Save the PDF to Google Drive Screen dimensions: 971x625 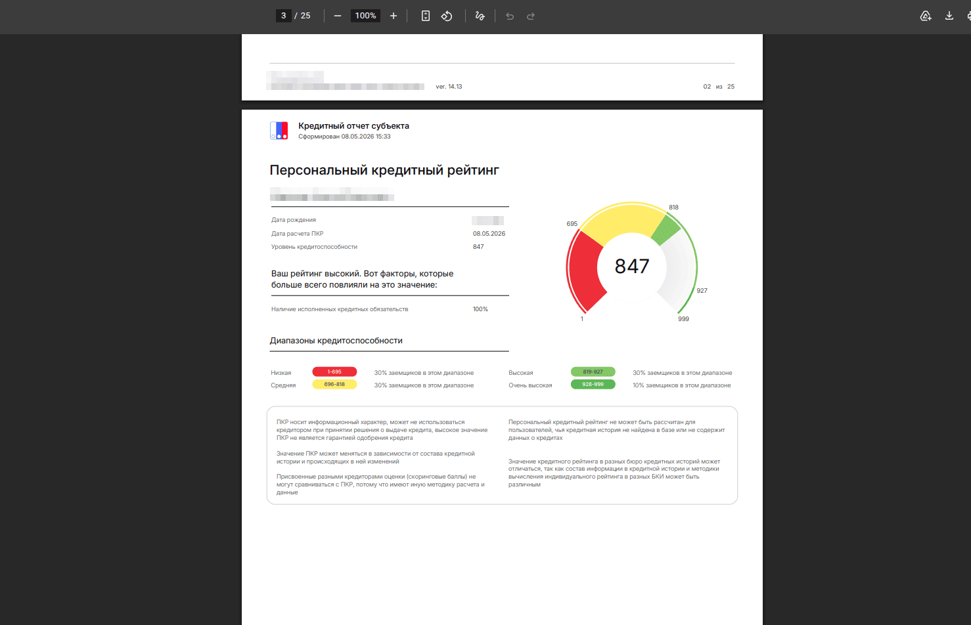click(926, 16)
